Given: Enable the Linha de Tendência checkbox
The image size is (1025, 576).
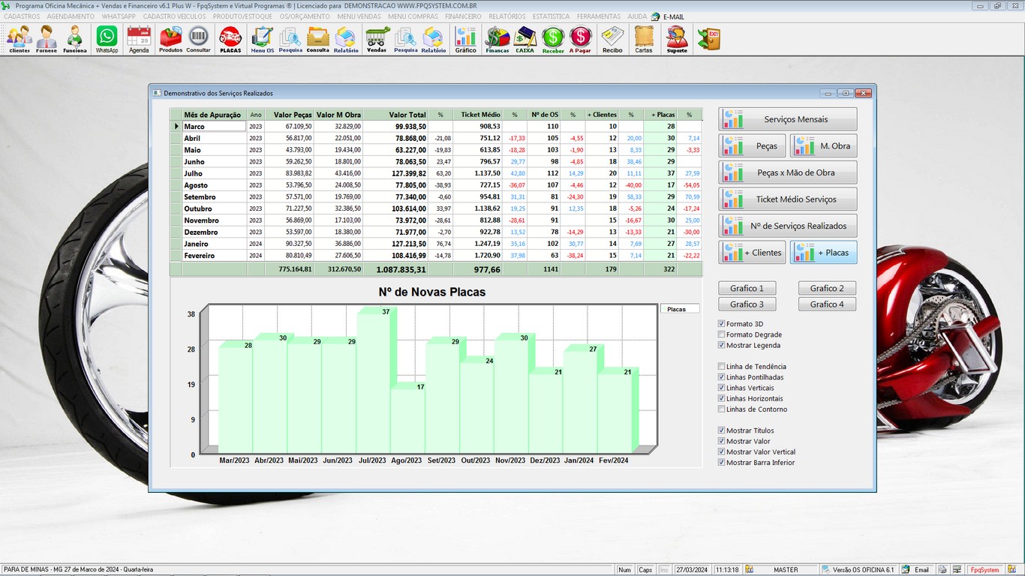Looking at the screenshot, I should 722,367.
